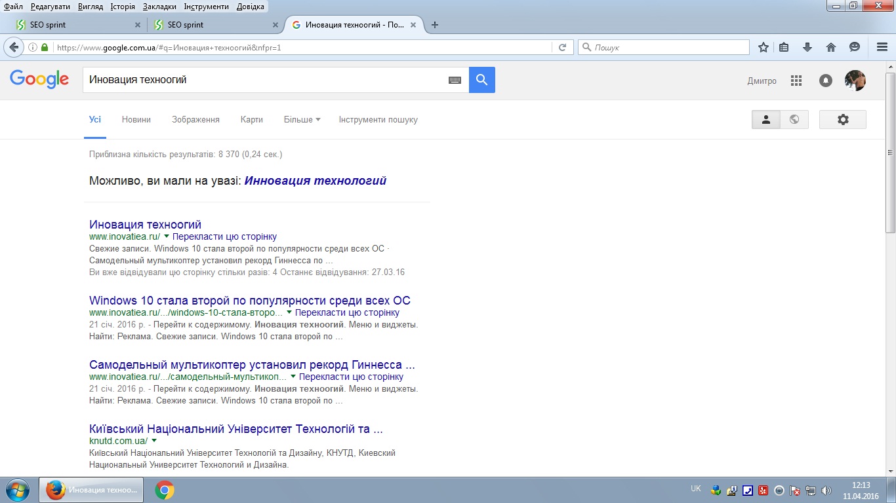The width and height of the screenshot is (896, 503).
Task: Switch to the Новини results tab
Action: (136, 119)
